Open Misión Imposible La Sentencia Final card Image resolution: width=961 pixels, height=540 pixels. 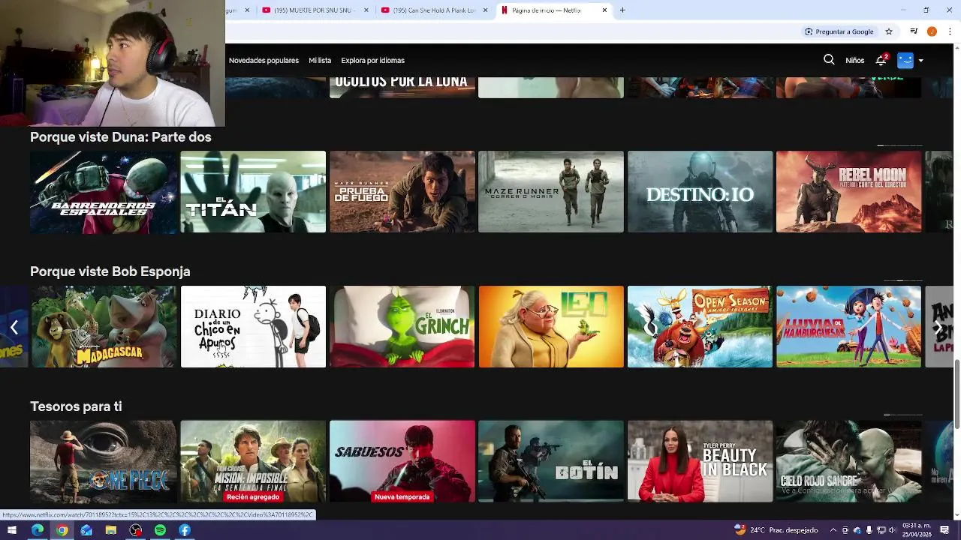point(253,461)
